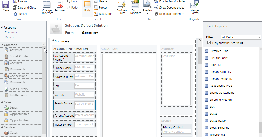This screenshot has width=262, height=137.
Task: Toggle Only show unused fields checkbox
Action: point(209,43)
